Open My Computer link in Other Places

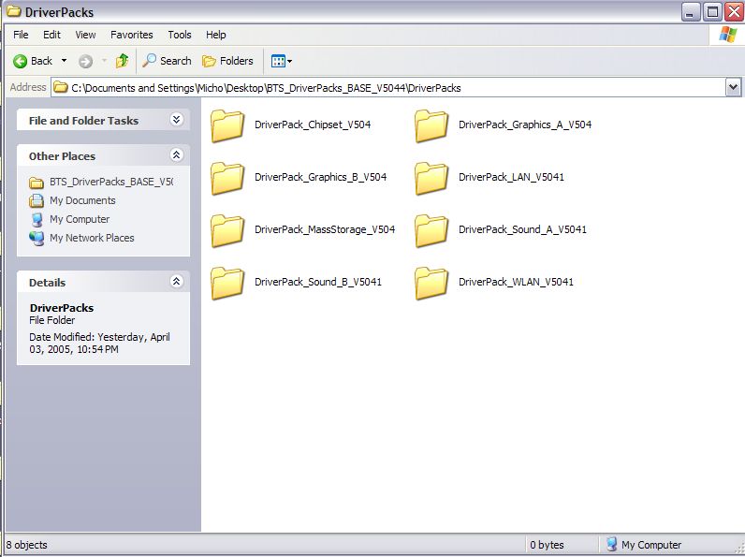80,219
